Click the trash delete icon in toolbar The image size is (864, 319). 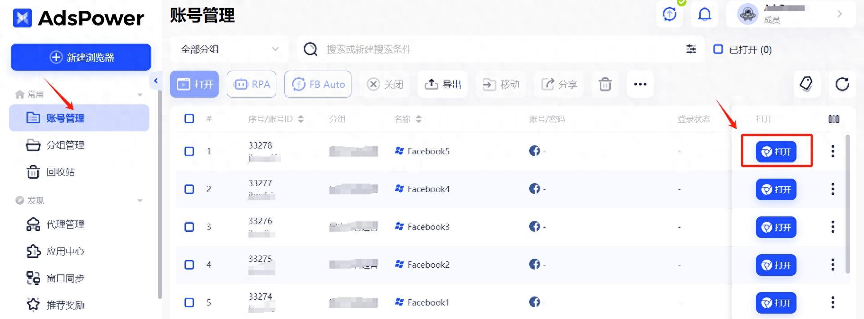[x=605, y=84]
